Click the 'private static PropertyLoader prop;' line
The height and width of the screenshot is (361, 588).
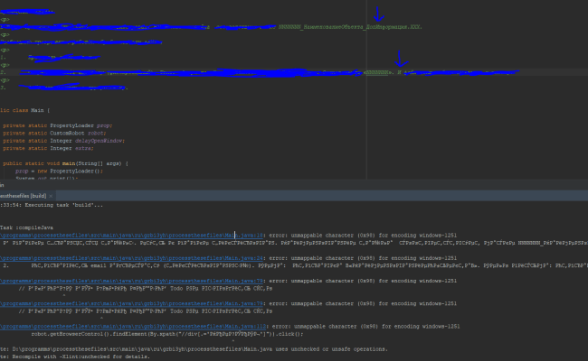click(x=58, y=125)
